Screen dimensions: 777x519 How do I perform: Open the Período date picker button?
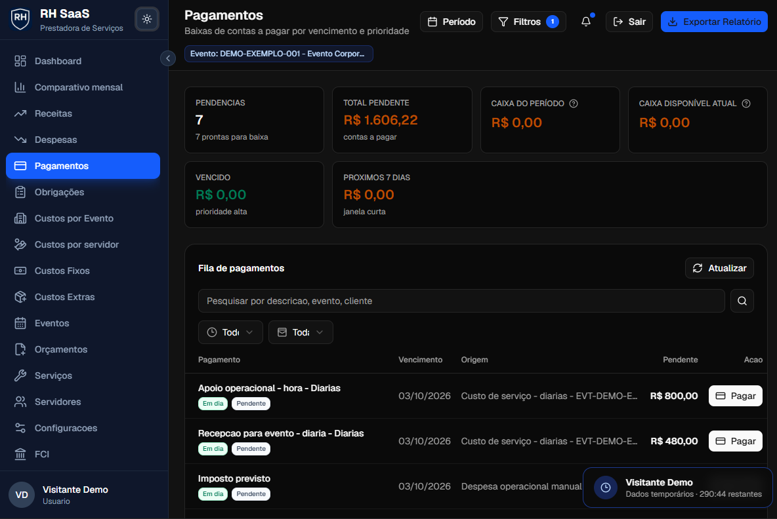(451, 22)
